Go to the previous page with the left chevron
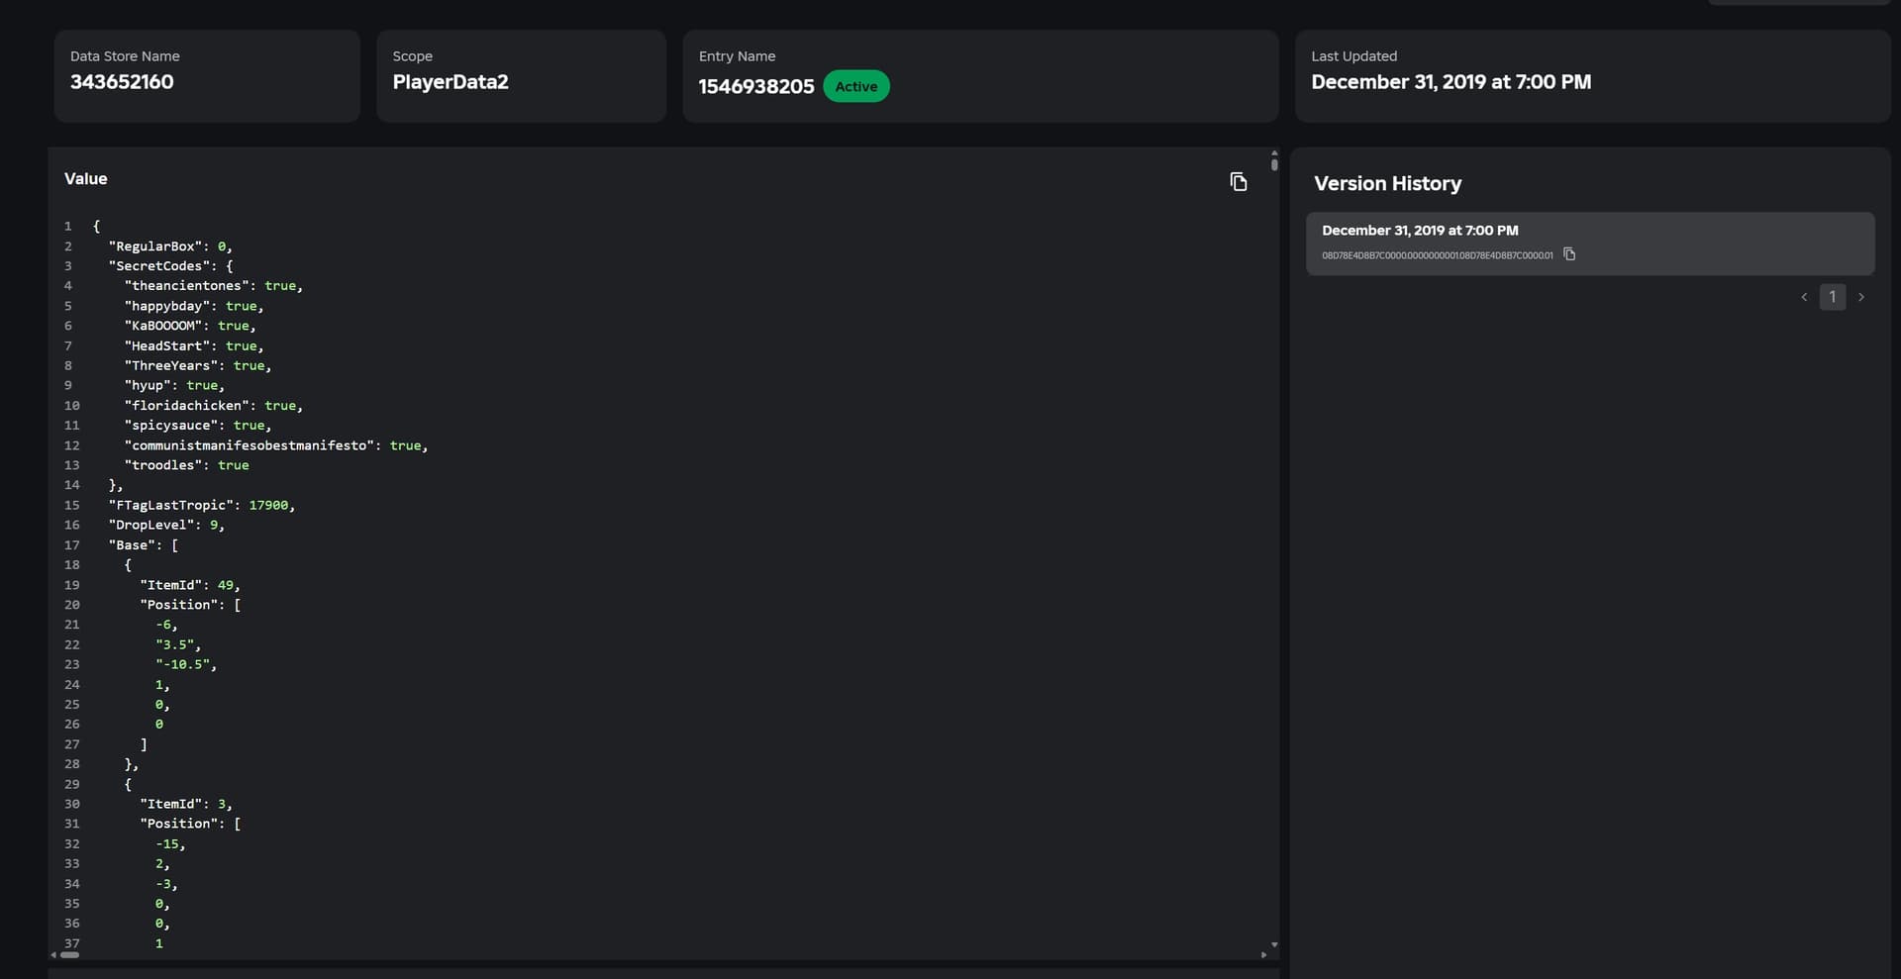 click(1804, 297)
